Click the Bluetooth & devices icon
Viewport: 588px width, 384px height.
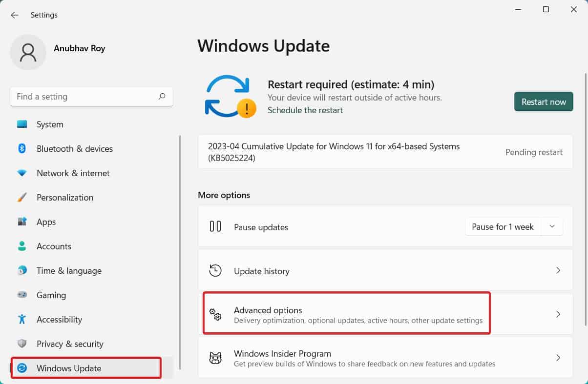(22, 149)
